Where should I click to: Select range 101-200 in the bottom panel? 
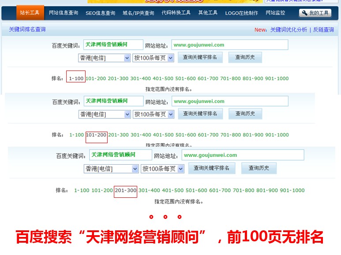[x=102, y=191]
